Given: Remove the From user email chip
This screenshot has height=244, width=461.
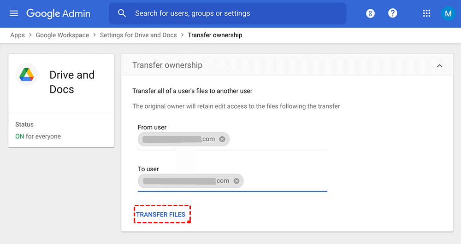Looking at the screenshot, I should 222,139.
